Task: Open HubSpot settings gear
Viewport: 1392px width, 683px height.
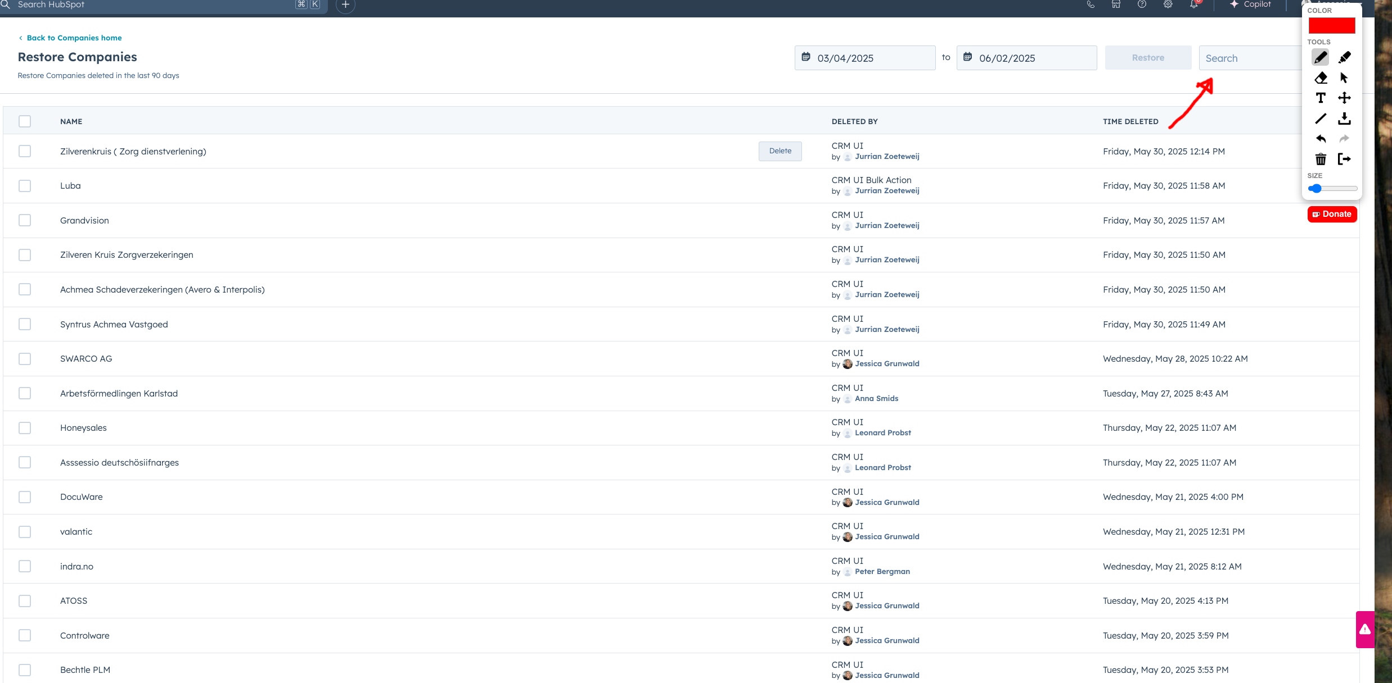Action: tap(1168, 4)
